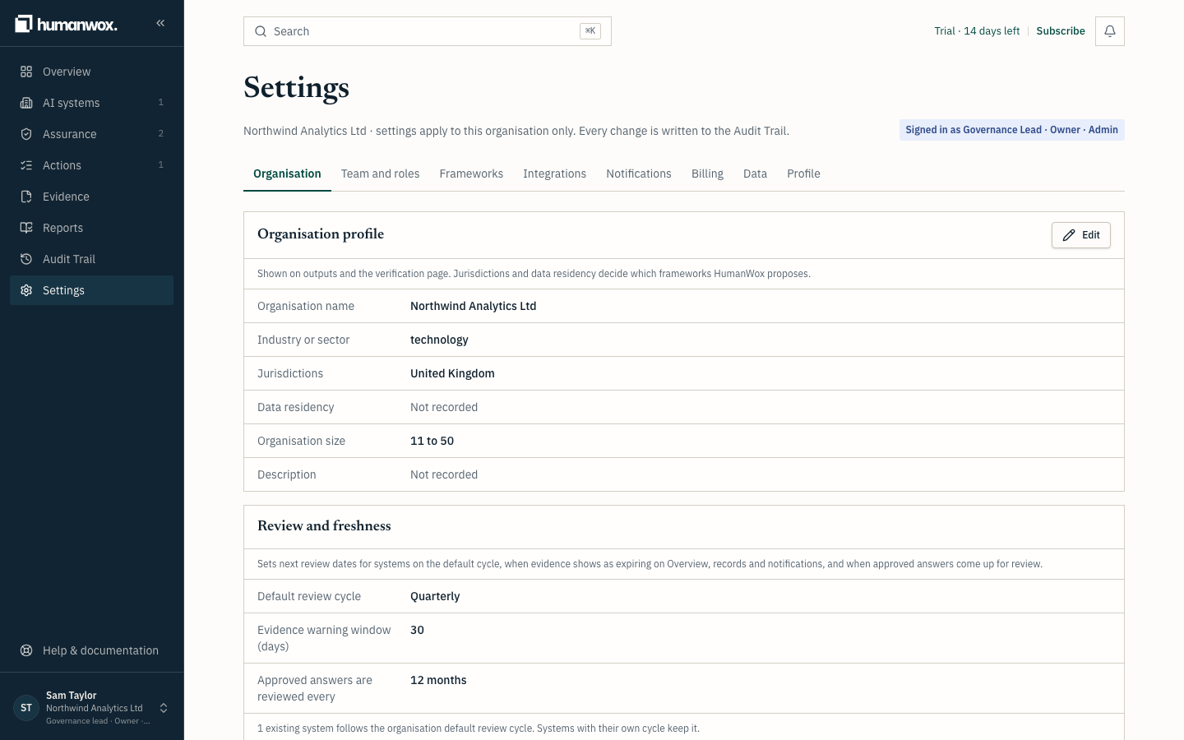Click the 11 to 50 organisation size value
This screenshot has width=1184, height=740.
[432, 441]
